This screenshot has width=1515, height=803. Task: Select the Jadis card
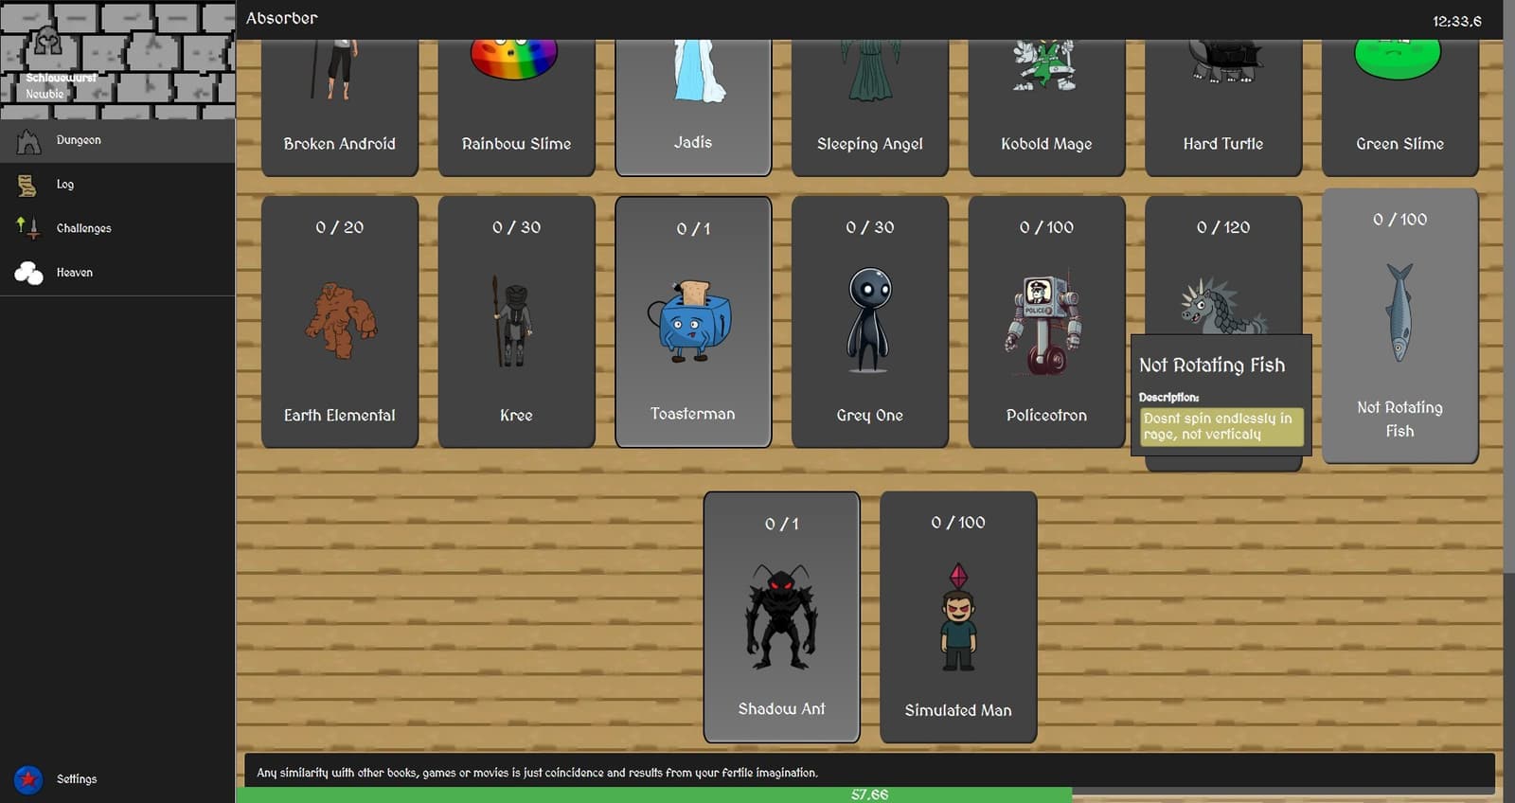693,108
